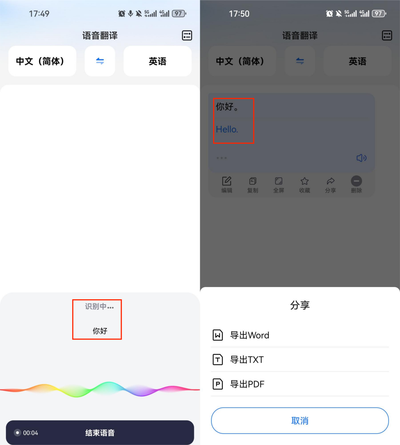
Task: Open history list icon in left screen header
Action: [187, 35]
